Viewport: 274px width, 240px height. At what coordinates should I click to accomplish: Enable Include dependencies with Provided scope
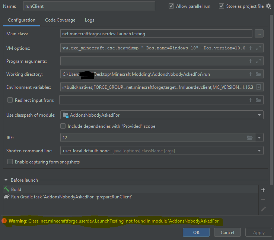point(63,126)
